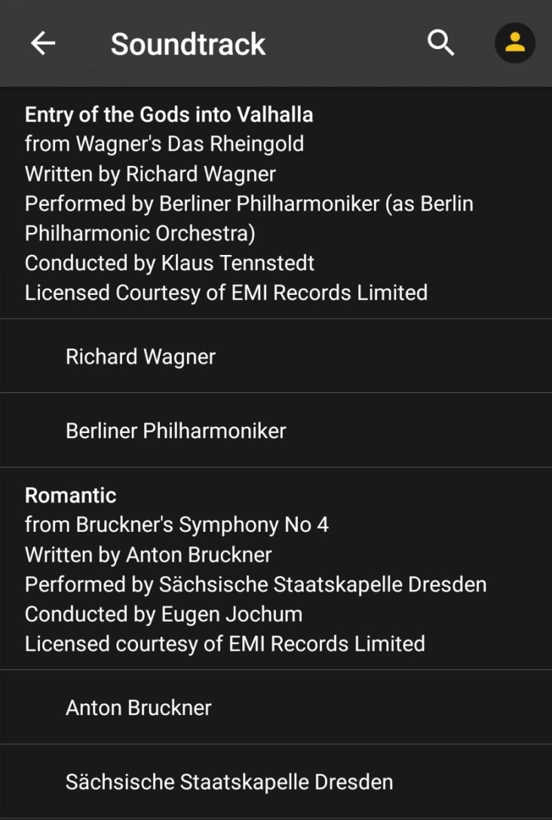
Task: Tap the "Written by Richard Wagner" credit line
Action: coord(150,173)
